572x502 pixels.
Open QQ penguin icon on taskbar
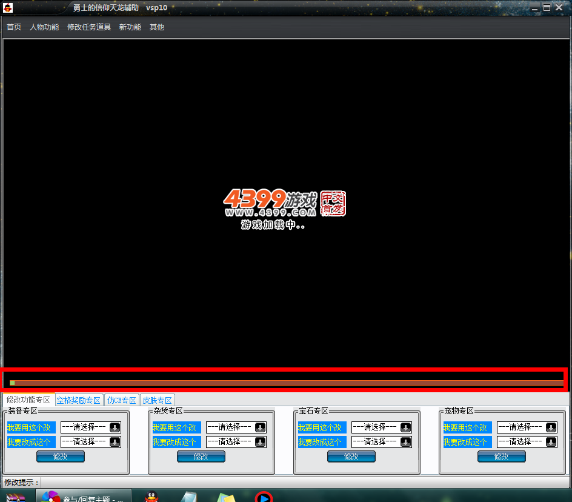(151, 497)
